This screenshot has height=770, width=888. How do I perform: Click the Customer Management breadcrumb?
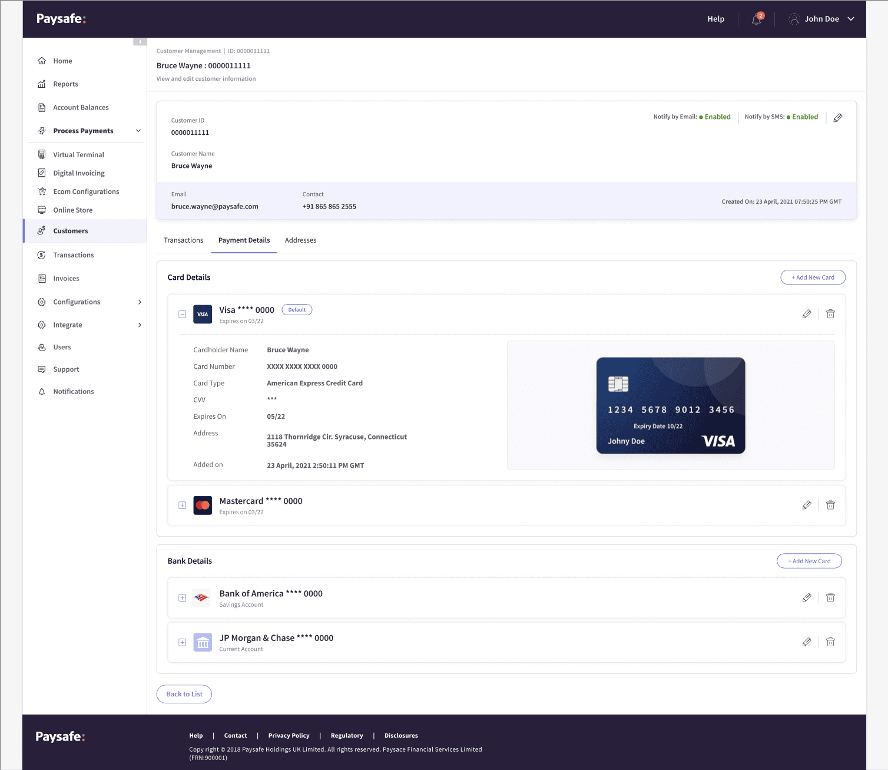pyautogui.click(x=188, y=51)
